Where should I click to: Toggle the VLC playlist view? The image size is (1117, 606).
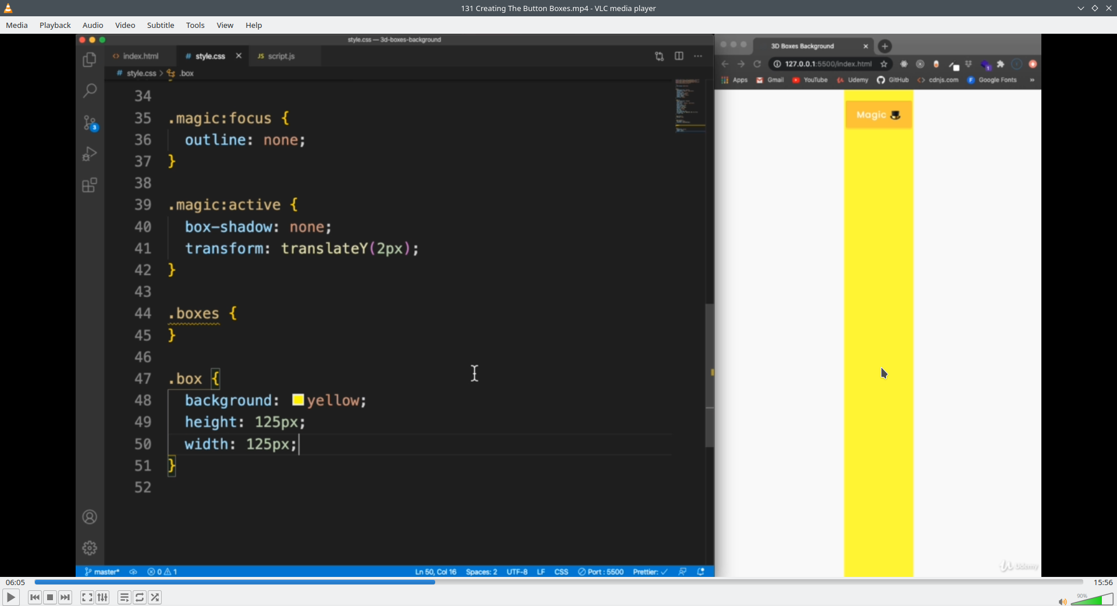pyautogui.click(x=124, y=597)
